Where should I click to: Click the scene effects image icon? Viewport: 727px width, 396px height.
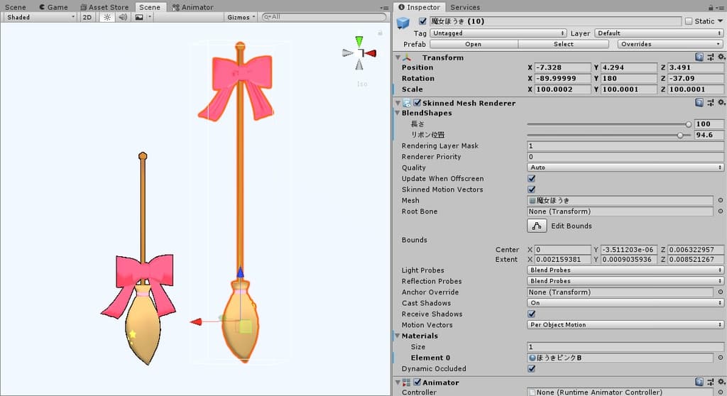coord(139,17)
